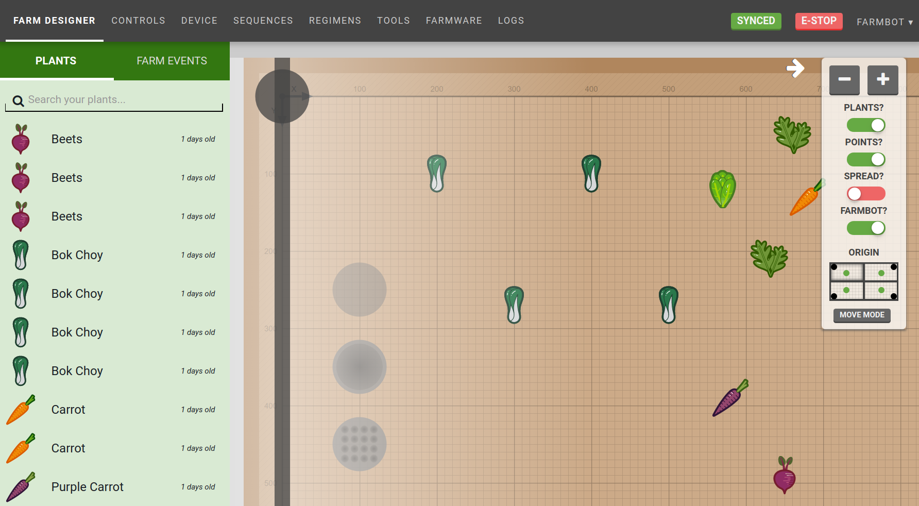Viewport: 919px width, 506px height.
Task: Open the FARMBOT account dropdown menu
Action: (x=884, y=22)
